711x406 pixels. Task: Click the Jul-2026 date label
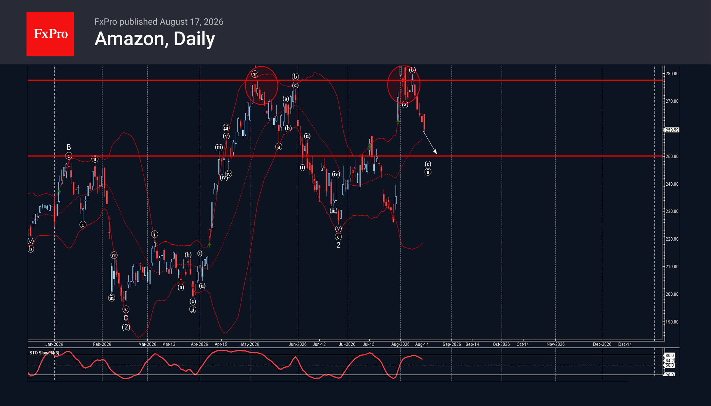[347, 344]
